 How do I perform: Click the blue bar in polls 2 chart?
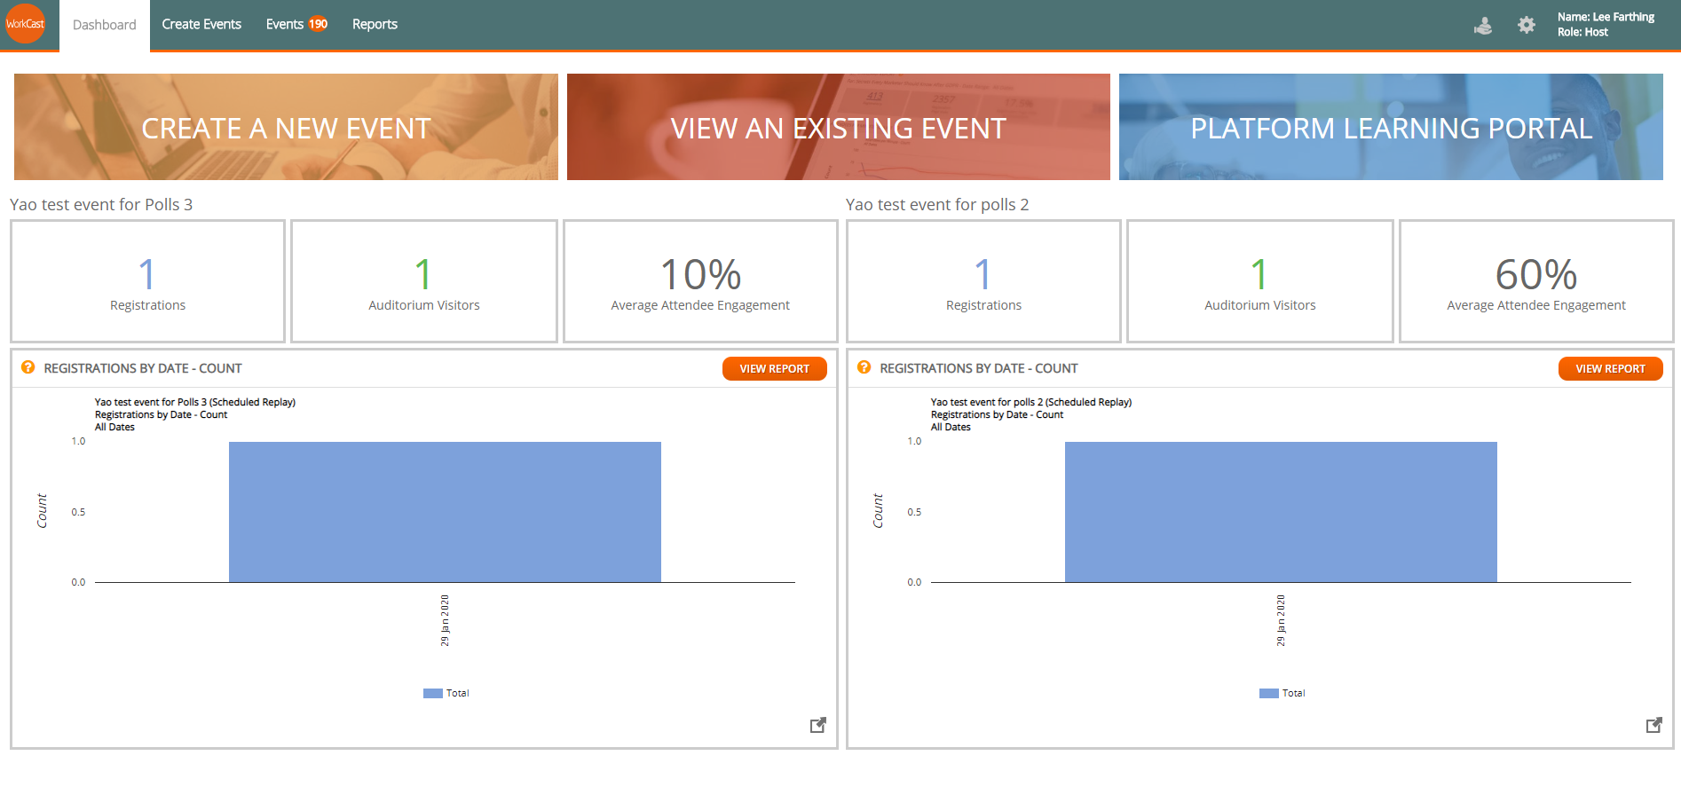1281,512
